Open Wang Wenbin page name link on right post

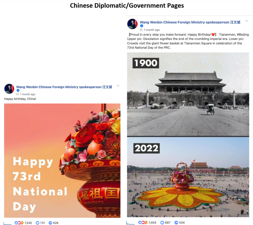pyautogui.click(x=190, y=22)
